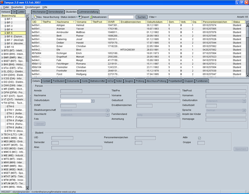The image size is (249, 194).
Task: Open the Geburtsdatum date dropdown
Action: point(93,101)
